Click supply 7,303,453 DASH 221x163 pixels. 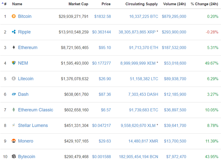(143, 94)
